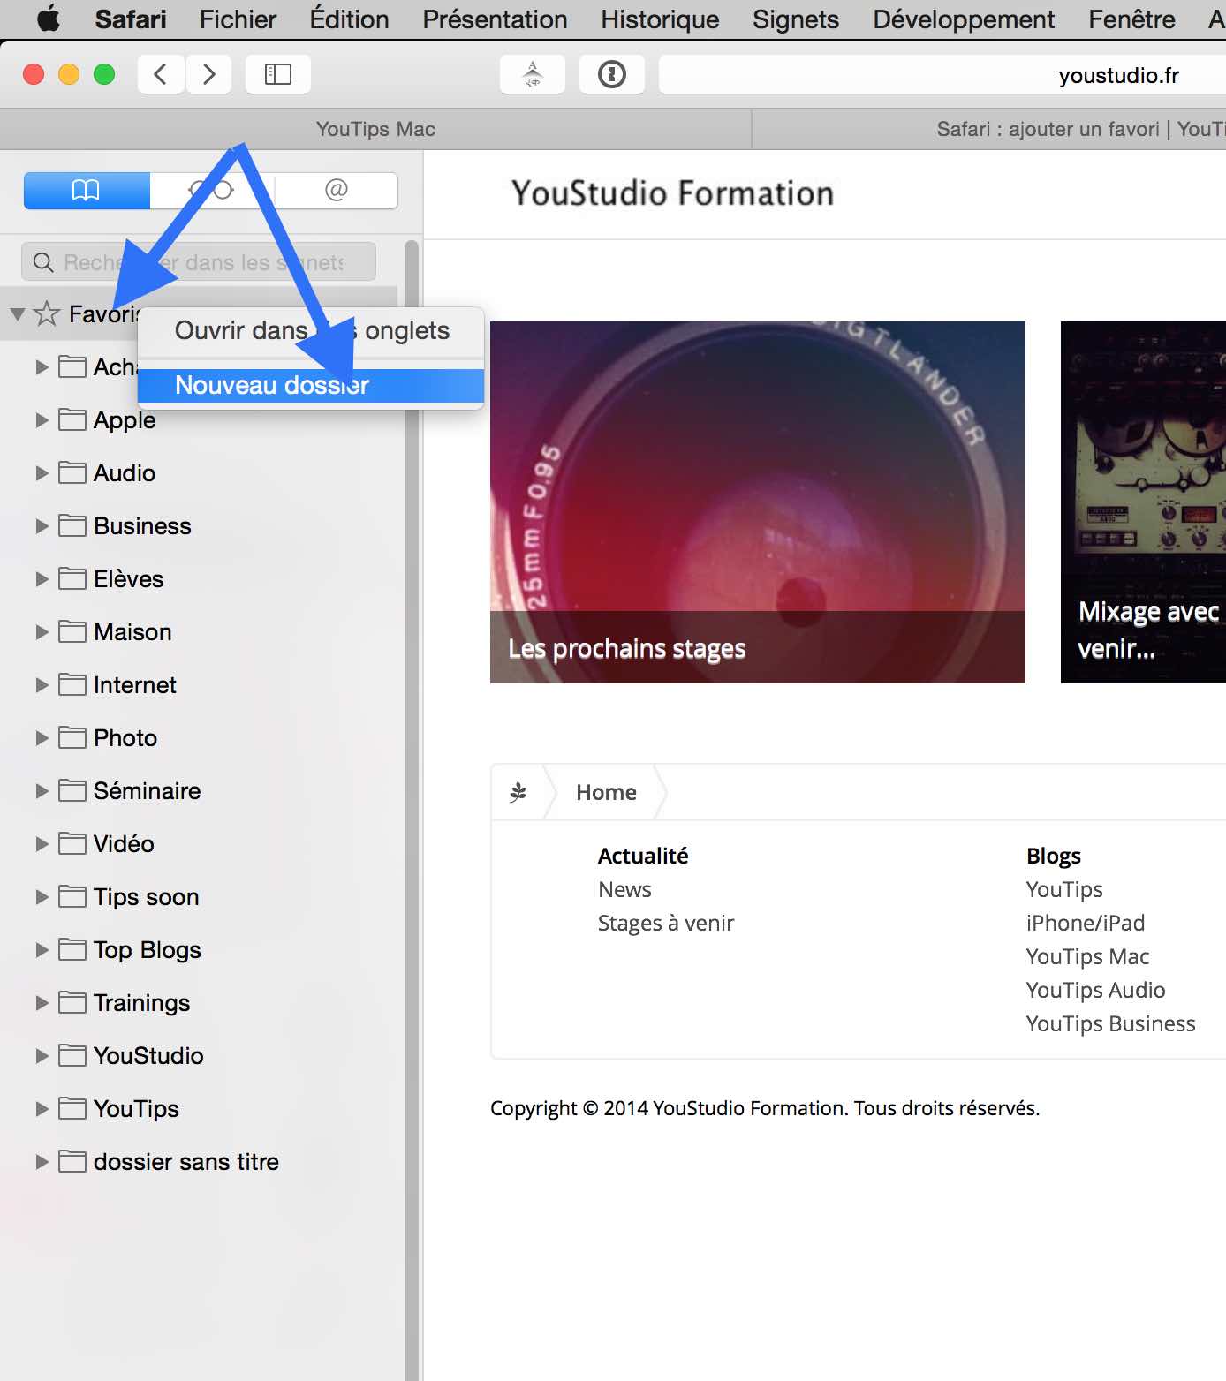Open the Édition menu

pyautogui.click(x=349, y=19)
